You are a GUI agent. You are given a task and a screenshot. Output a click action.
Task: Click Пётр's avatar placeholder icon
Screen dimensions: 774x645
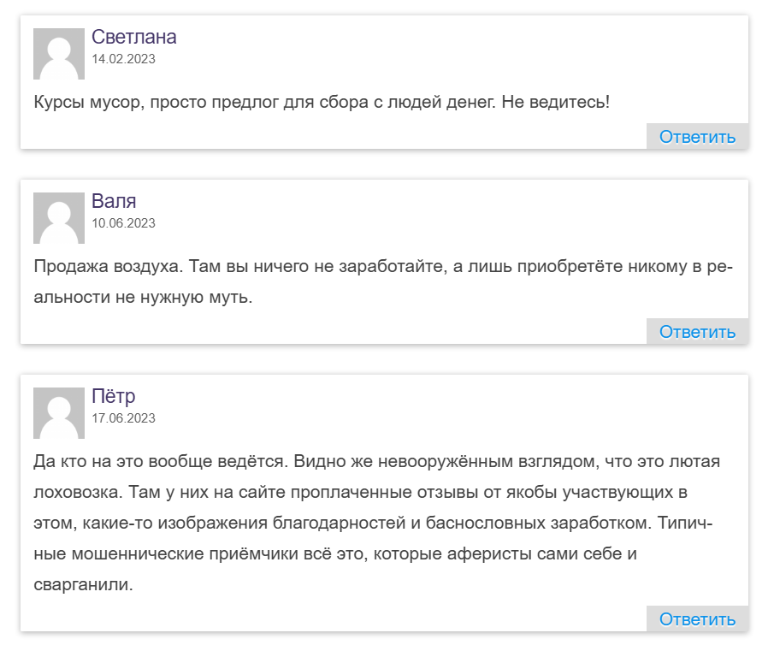59,413
